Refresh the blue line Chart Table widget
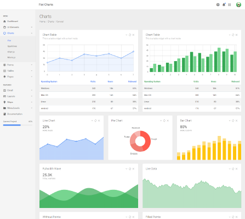The image size is (245, 219). [x=130, y=35]
